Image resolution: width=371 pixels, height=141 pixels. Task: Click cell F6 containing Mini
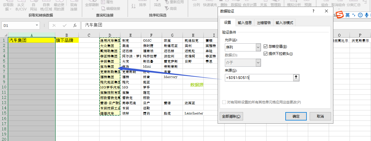pyautogui.click(x=152, y=66)
